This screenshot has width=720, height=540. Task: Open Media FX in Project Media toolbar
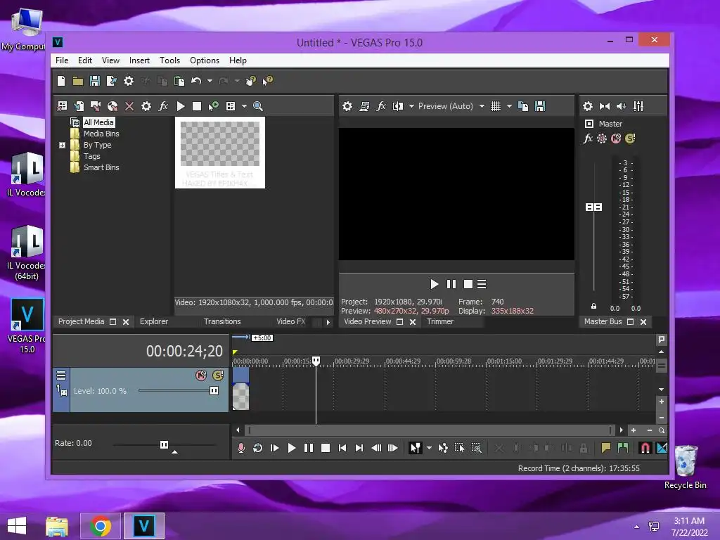(163, 107)
